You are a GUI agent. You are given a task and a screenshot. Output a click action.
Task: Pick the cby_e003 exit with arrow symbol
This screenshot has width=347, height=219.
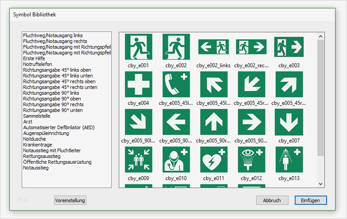pyautogui.click(x=289, y=47)
